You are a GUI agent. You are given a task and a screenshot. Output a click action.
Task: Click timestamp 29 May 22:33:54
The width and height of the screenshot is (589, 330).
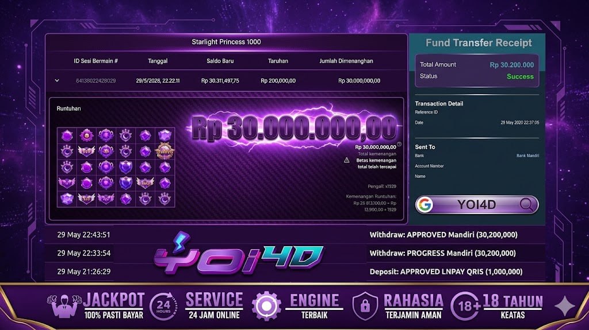click(84, 253)
